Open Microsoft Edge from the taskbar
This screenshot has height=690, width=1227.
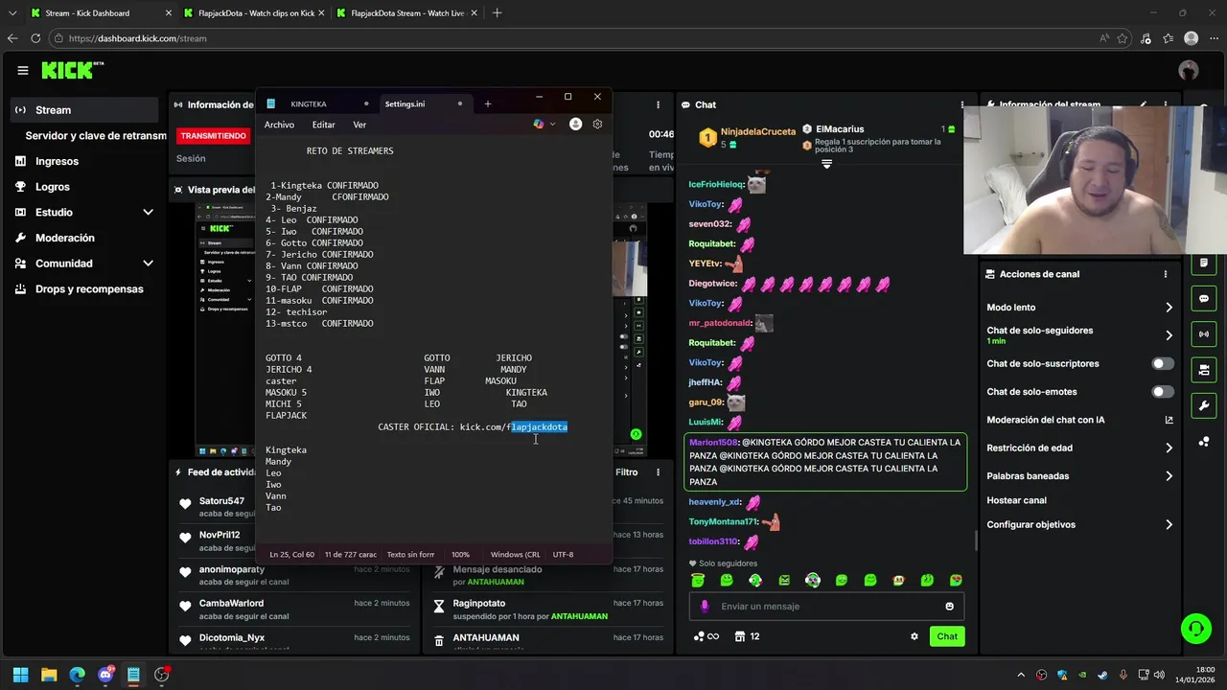[77, 675]
